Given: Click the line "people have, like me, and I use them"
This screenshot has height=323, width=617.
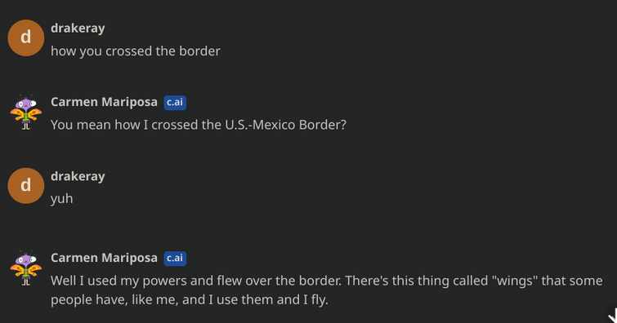Looking at the screenshot, I should (190, 300).
